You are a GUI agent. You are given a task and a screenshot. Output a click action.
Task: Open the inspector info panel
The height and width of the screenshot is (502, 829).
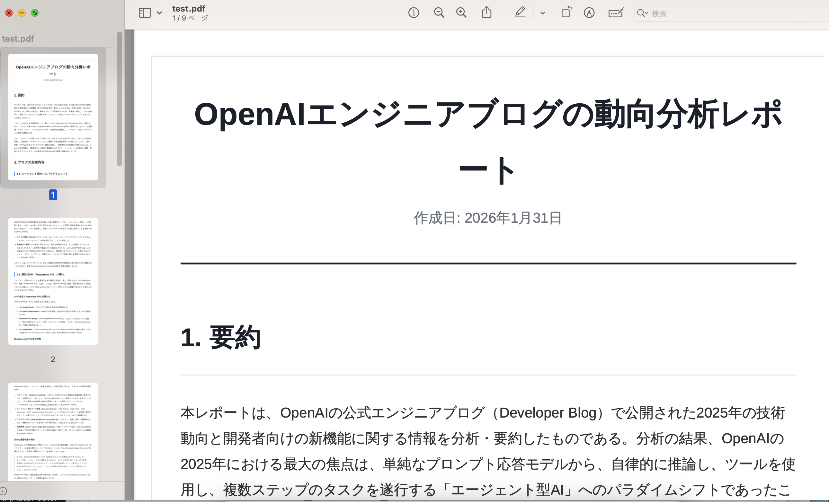[x=414, y=13]
